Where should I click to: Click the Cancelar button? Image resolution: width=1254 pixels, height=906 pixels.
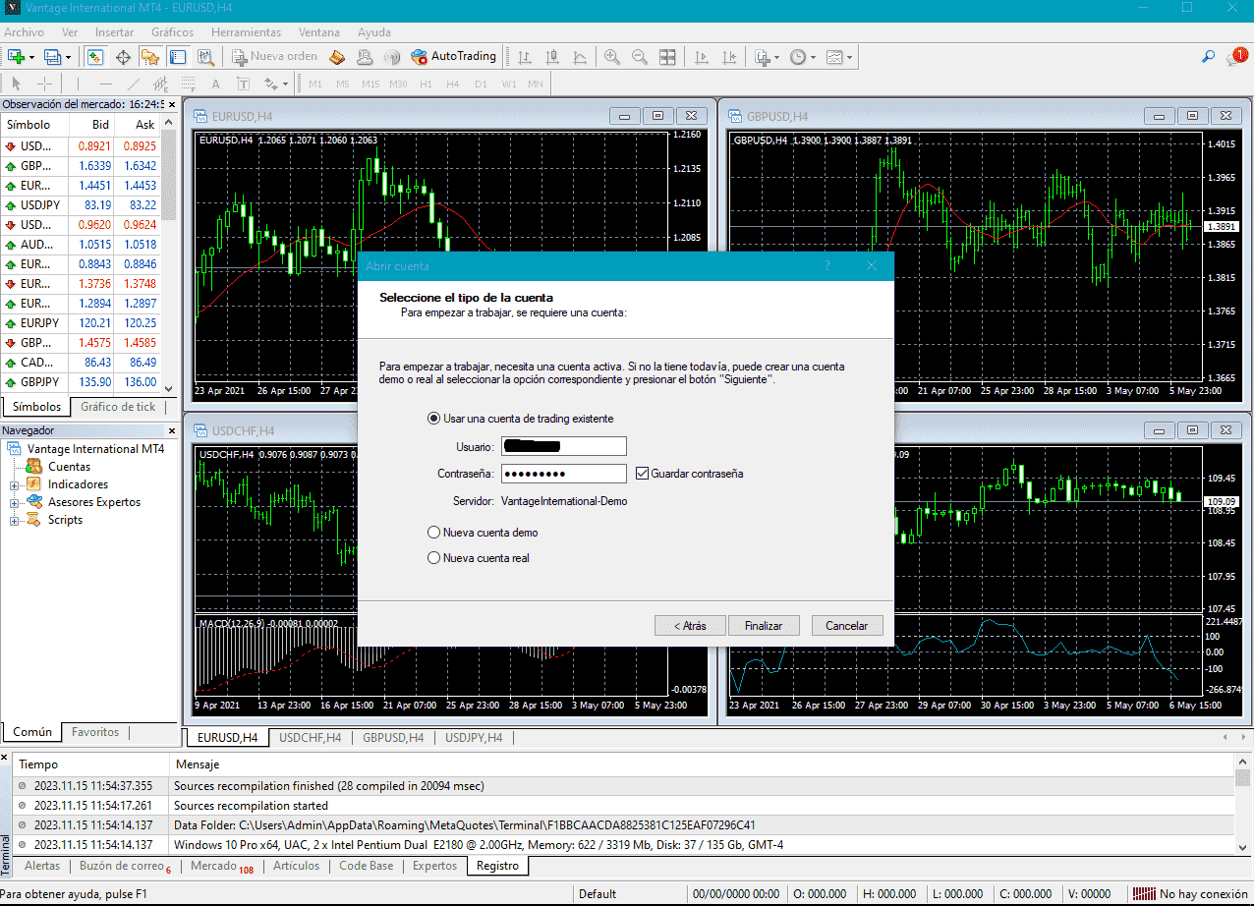[x=846, y=626]
